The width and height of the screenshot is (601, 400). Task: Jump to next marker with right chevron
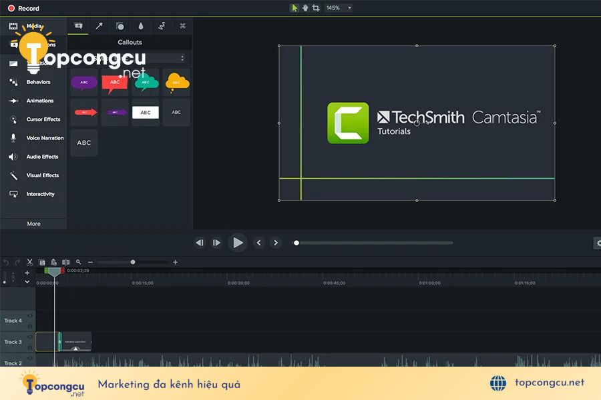(276, 243)
